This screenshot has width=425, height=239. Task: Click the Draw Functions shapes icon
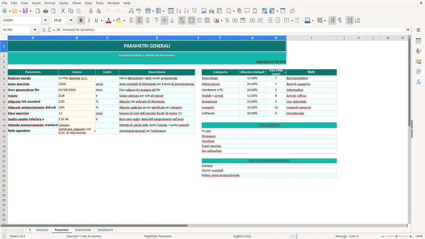[293, 11]
